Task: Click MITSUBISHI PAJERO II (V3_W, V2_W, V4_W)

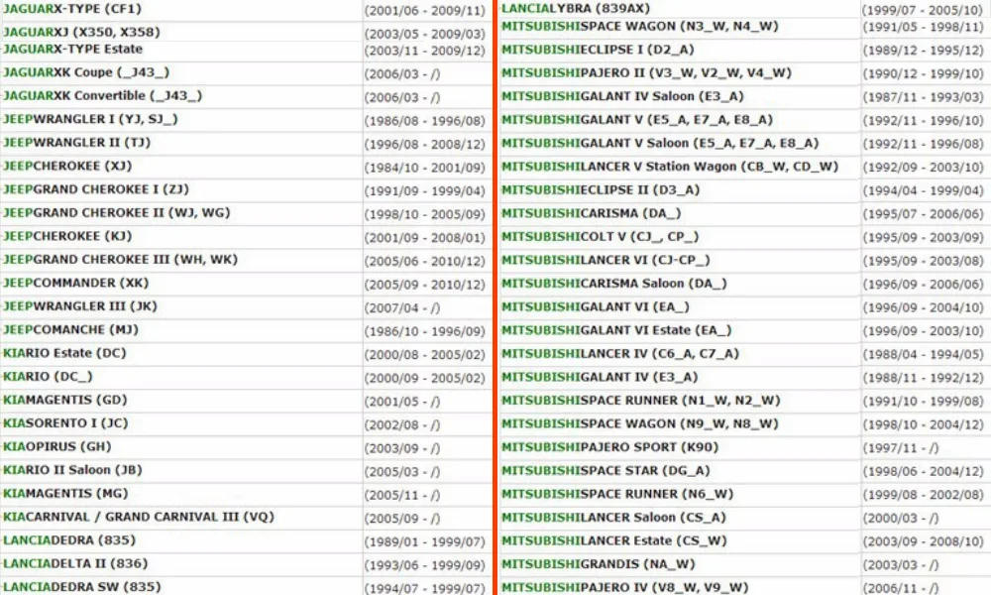Action: [x=646, y=72]
